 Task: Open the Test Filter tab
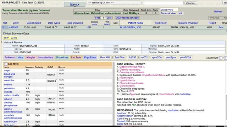pos(120,58)
